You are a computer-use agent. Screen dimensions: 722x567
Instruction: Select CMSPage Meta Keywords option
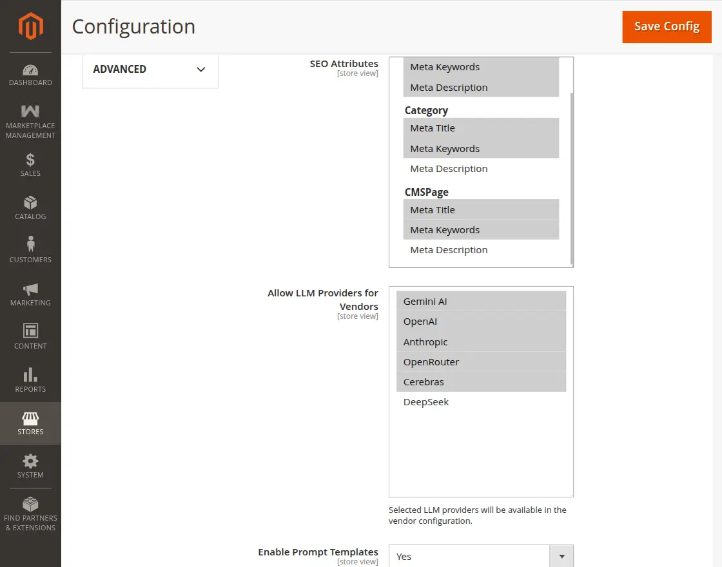point(481,229)
